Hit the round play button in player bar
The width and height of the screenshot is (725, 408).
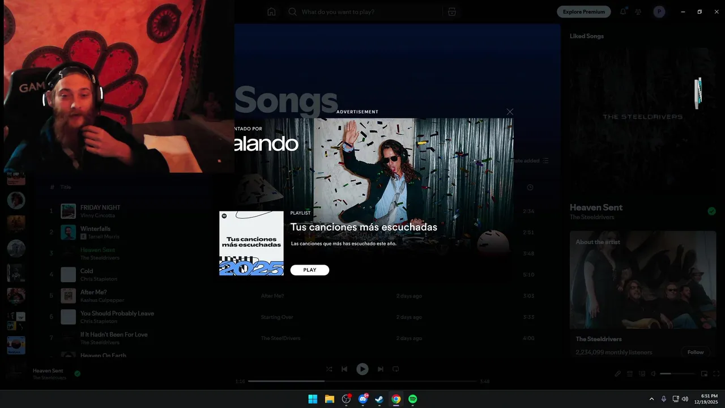[362, 369]
